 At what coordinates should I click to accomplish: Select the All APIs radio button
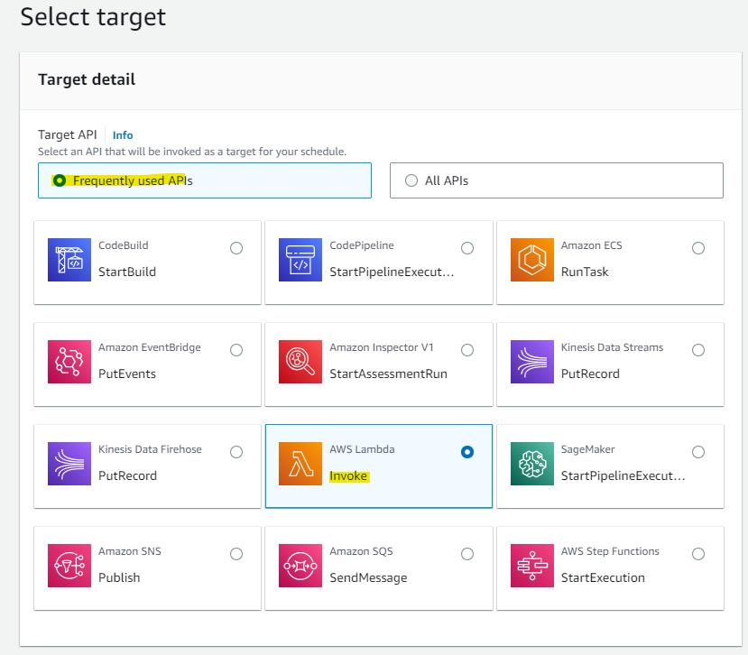(x=411, y=180)
